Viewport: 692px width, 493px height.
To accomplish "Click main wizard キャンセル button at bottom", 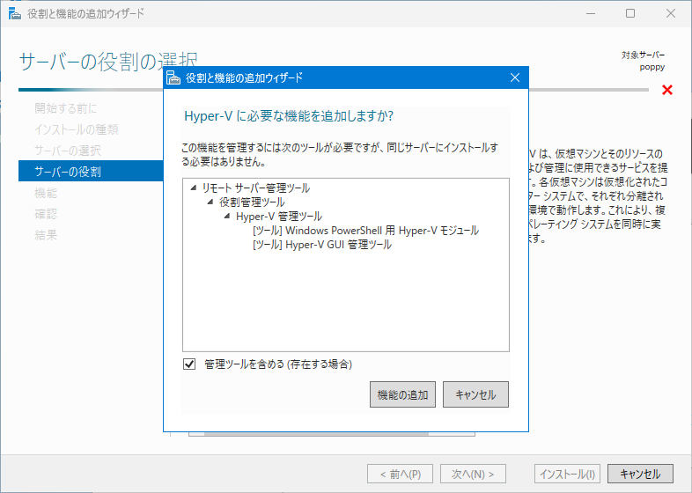I will 640,474.
